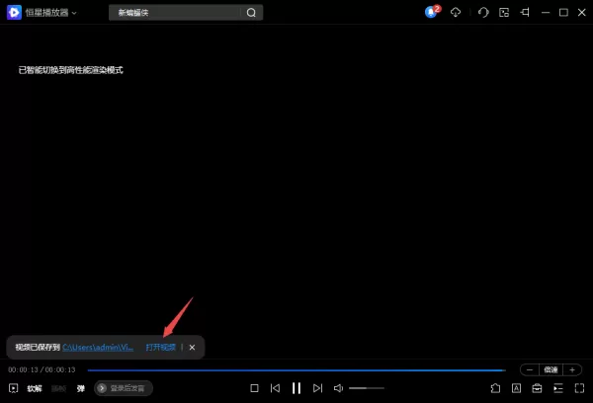The height and width of the screenshot is (403, 593).
Task: Open customer support headset icon
Action: tap(483, 13)
